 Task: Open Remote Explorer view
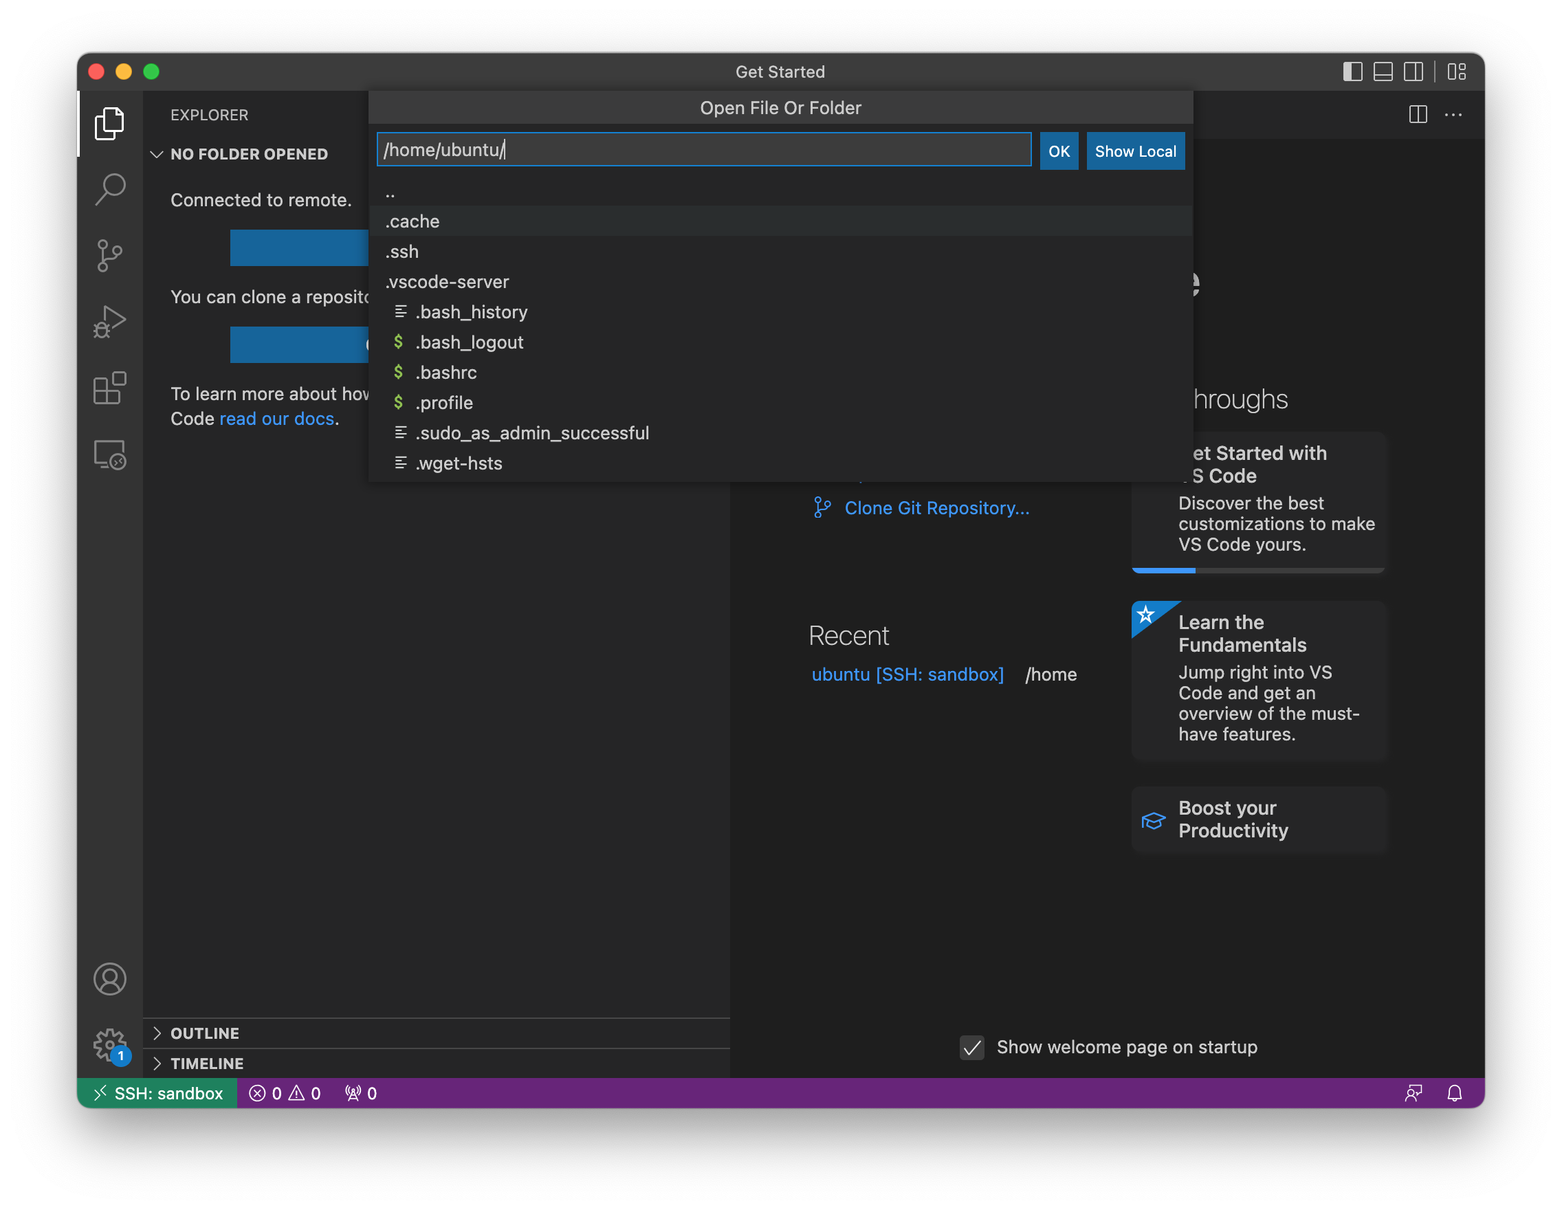pos(109,455)
